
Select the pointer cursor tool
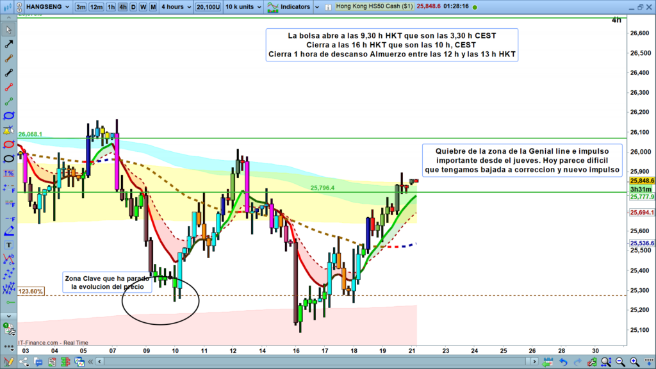tap(9, 30)
